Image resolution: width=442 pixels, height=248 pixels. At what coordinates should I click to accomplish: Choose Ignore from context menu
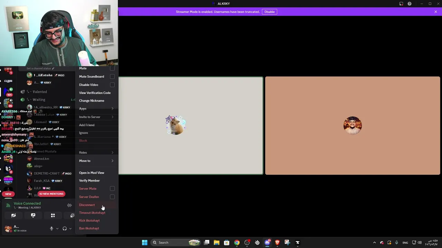97,133
